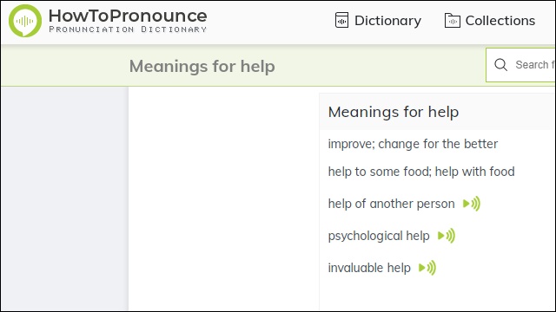Select text 'help to some food; help with food'
The image size is (556, 312).
point(421,172)
